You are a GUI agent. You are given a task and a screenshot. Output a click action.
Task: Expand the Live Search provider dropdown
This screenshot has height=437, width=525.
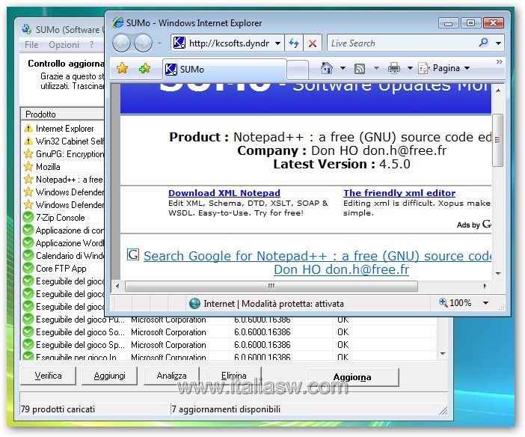coord(498,43)
